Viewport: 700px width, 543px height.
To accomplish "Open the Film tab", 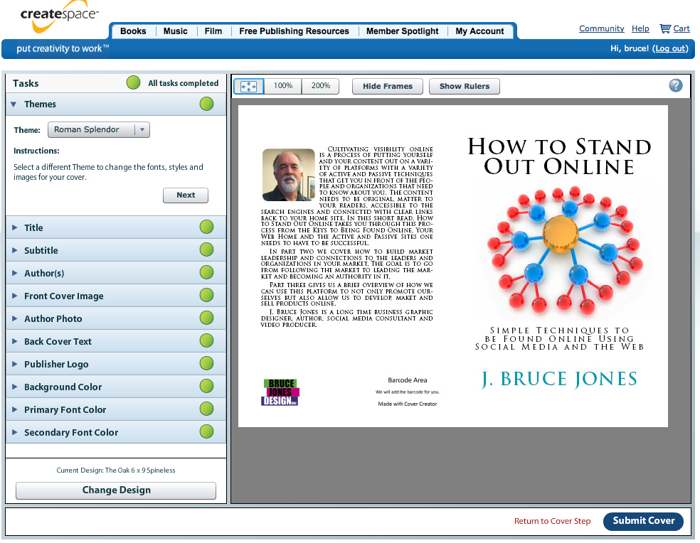I will (x=213, y=31).
